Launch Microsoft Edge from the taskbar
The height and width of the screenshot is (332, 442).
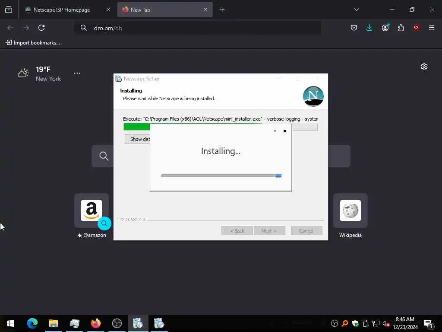click(x=32, y=323)
